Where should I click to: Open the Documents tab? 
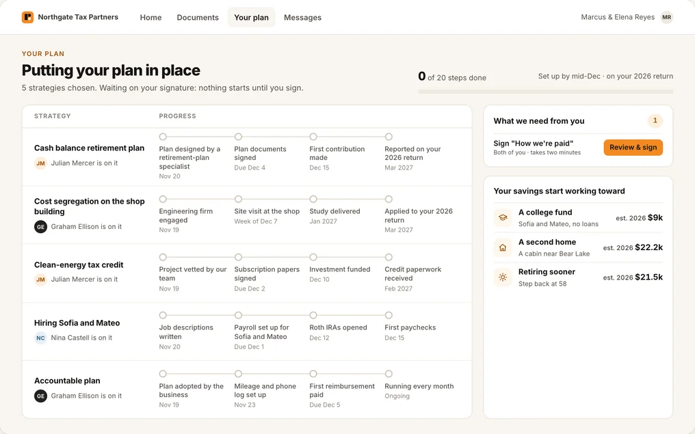click(198, 17)
